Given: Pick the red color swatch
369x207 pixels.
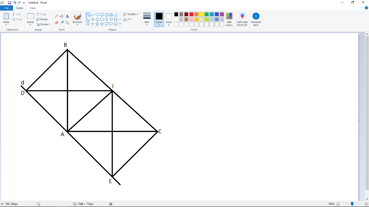Looking at the screenshot, I should [191, 14].
